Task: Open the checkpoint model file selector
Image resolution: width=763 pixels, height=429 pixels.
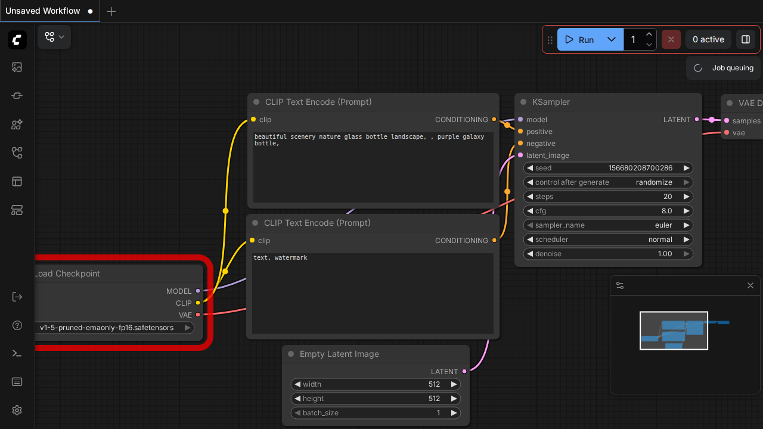Action: (113, 328)
